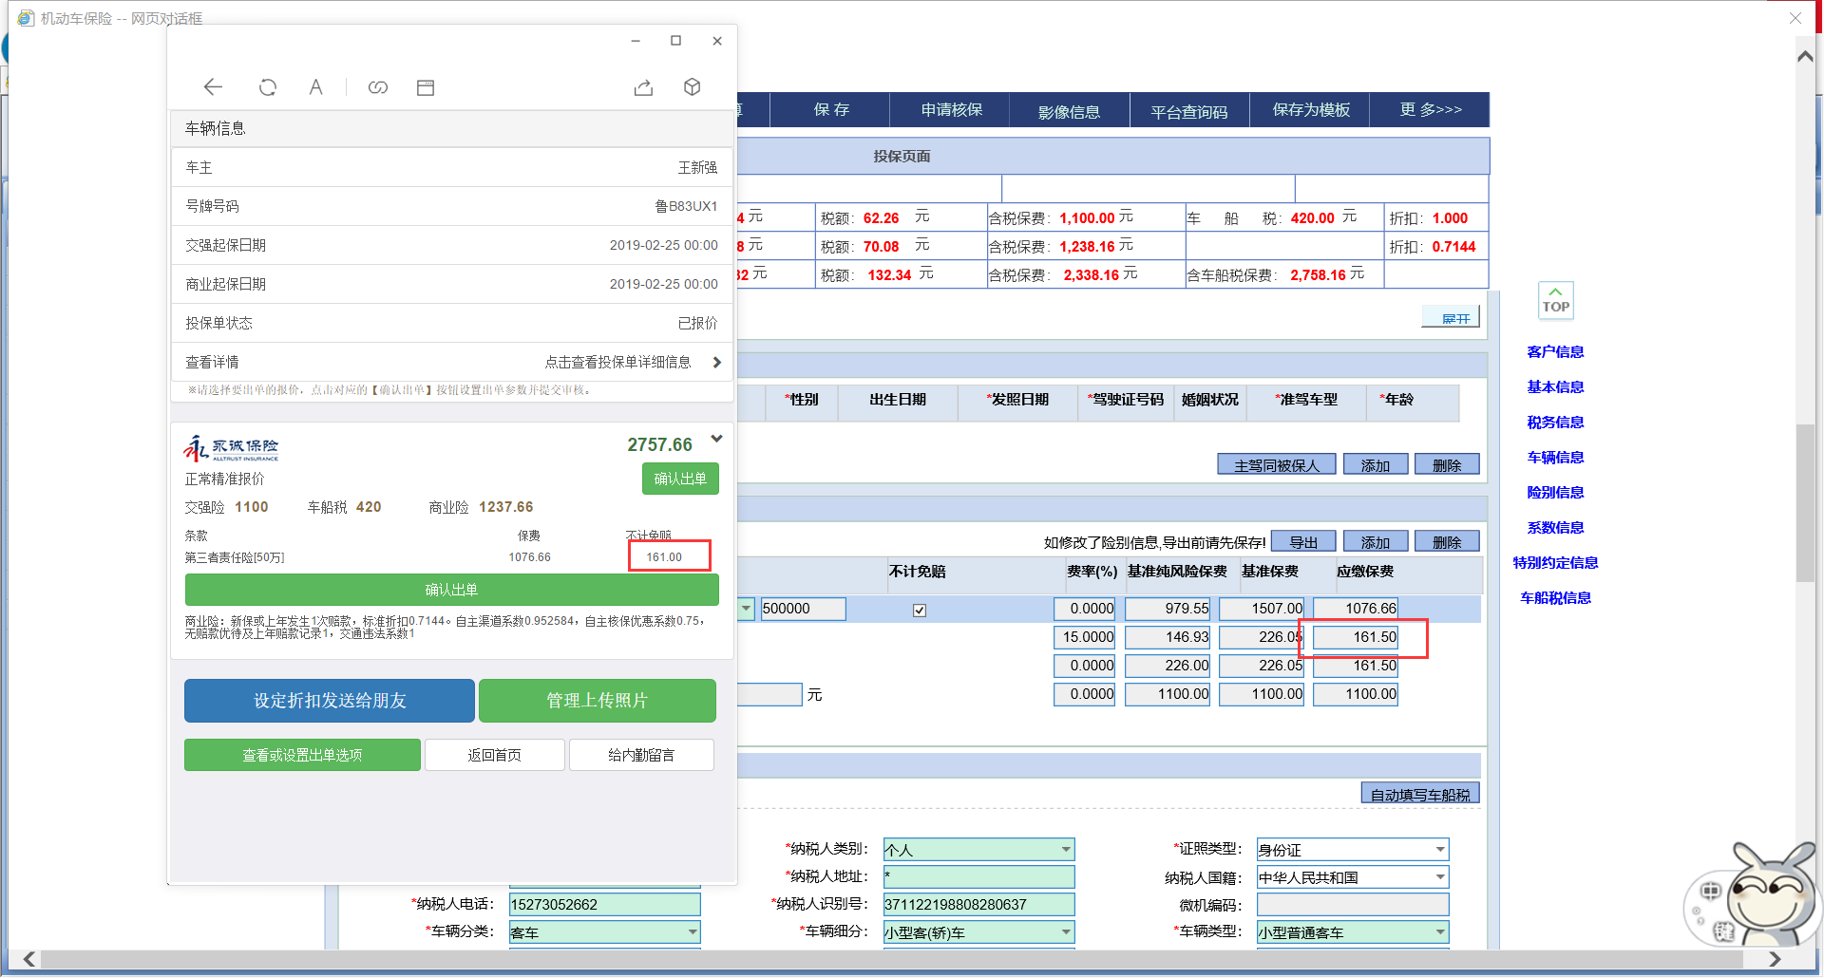Click the cube icon in popup toolbar
Viewport: 1824px width, 978px height.
pos(693,87)
